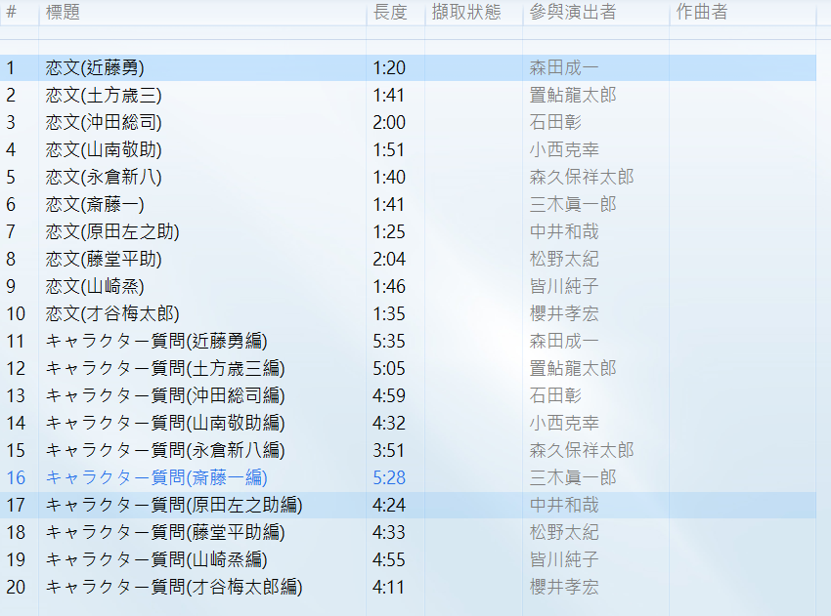Click length 2:04 of track 8

[389, 259]
